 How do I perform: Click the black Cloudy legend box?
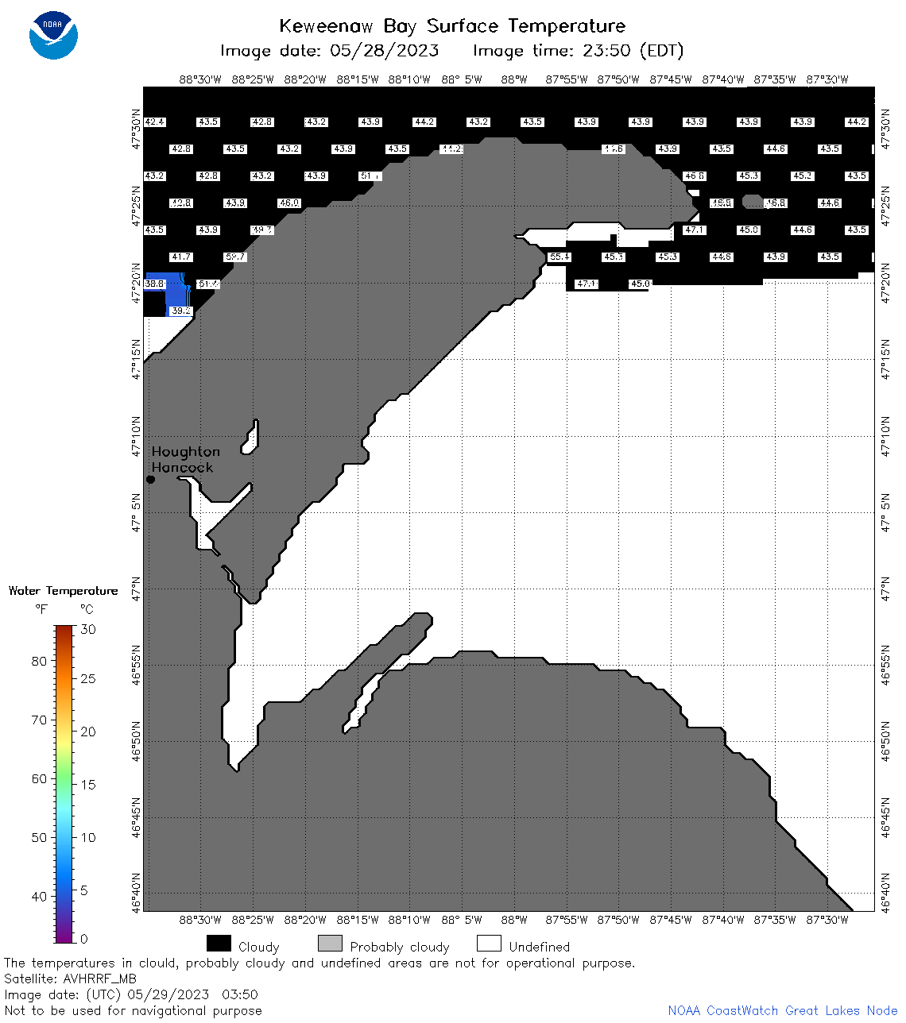pos(219,943)
